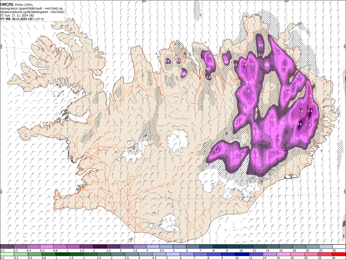Pick the violet rain swatch between 12 and 14

(x=256, y=254)
